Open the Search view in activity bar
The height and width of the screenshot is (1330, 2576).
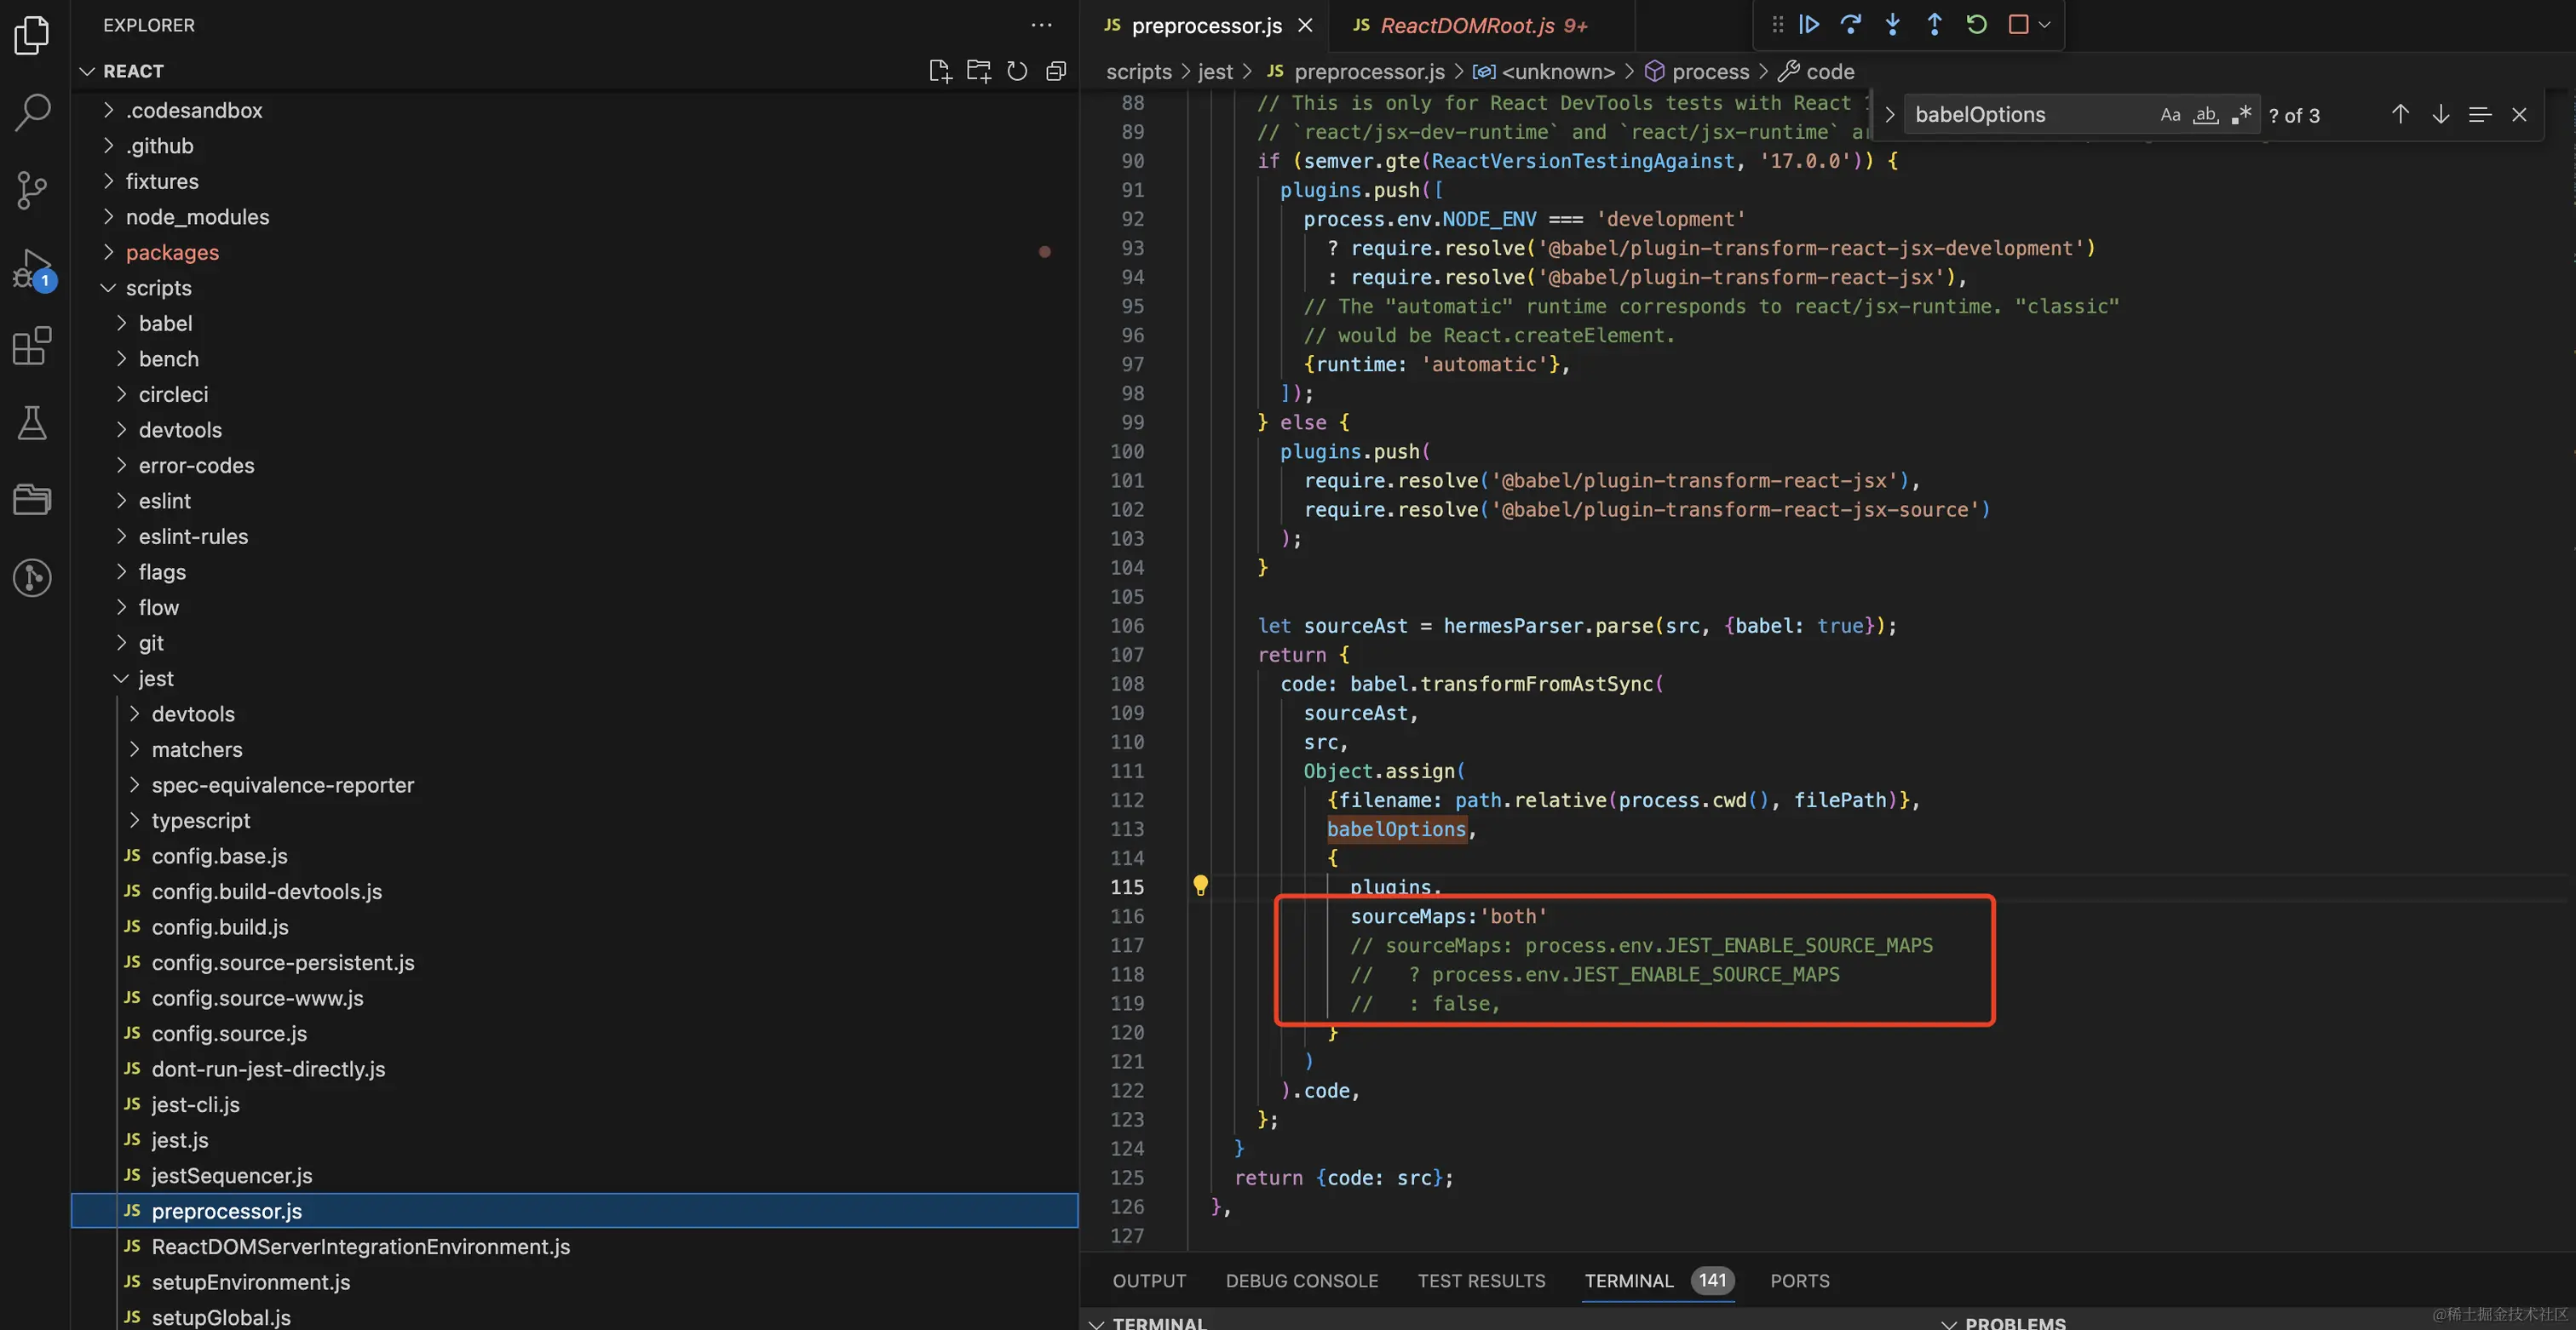tap(32, 112)
